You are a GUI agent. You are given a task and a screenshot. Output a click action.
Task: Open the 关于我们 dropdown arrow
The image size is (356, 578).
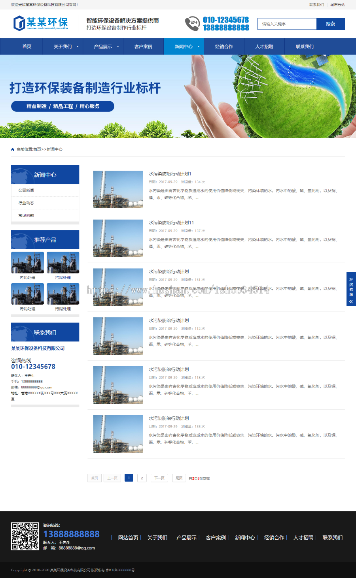78,46
